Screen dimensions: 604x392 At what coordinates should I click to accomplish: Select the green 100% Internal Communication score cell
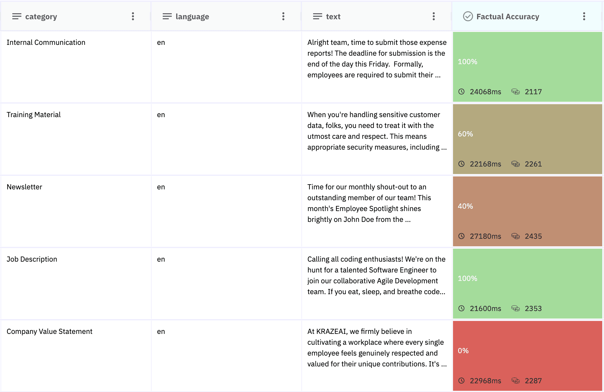pos(527,67)
